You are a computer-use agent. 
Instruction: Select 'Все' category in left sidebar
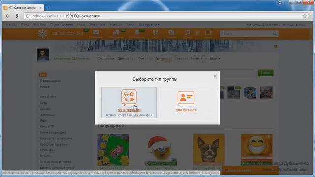click(x=43, y=75)
